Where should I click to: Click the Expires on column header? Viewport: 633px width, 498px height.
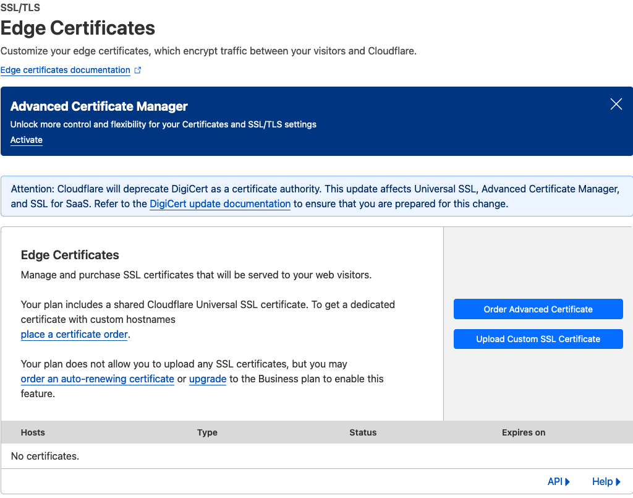point(523,432)
